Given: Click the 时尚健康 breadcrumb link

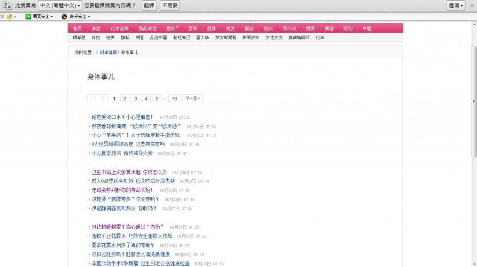Looking at the screenshot, I should (x=108, y=52).
